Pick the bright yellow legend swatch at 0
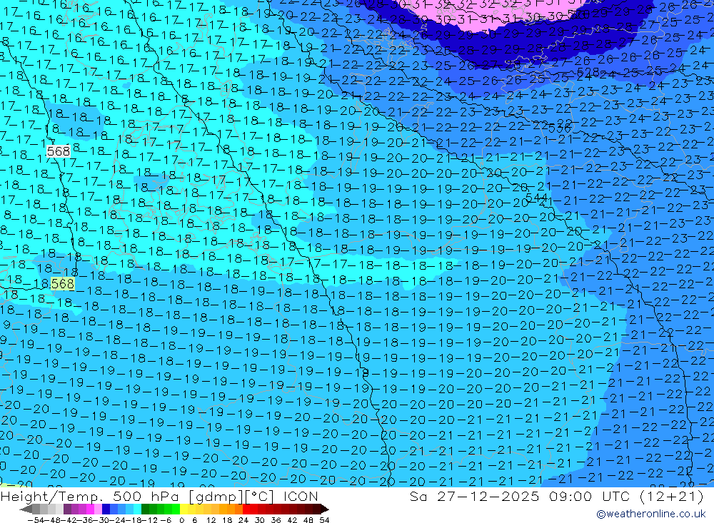 coord(183,509)
